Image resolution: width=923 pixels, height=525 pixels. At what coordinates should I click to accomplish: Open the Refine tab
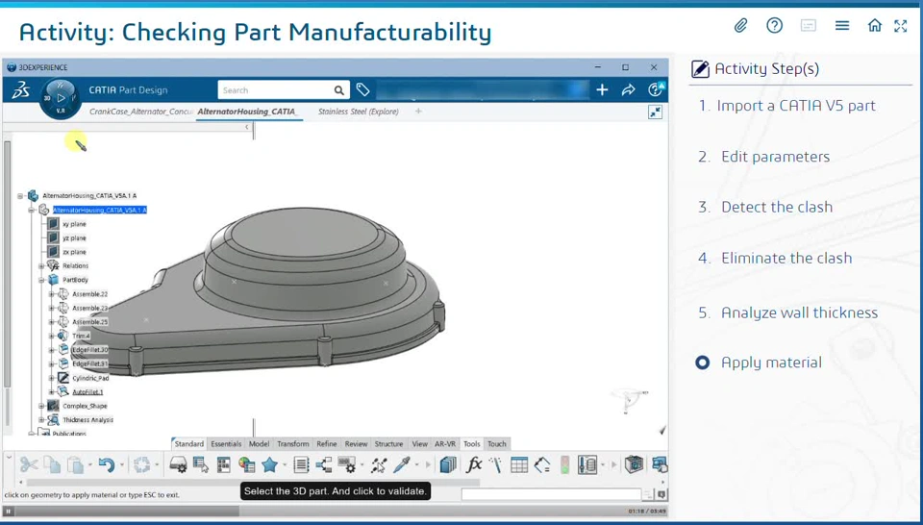pos(327,444)
